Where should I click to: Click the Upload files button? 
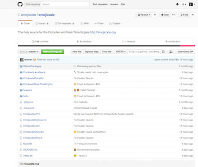[92, 51]
